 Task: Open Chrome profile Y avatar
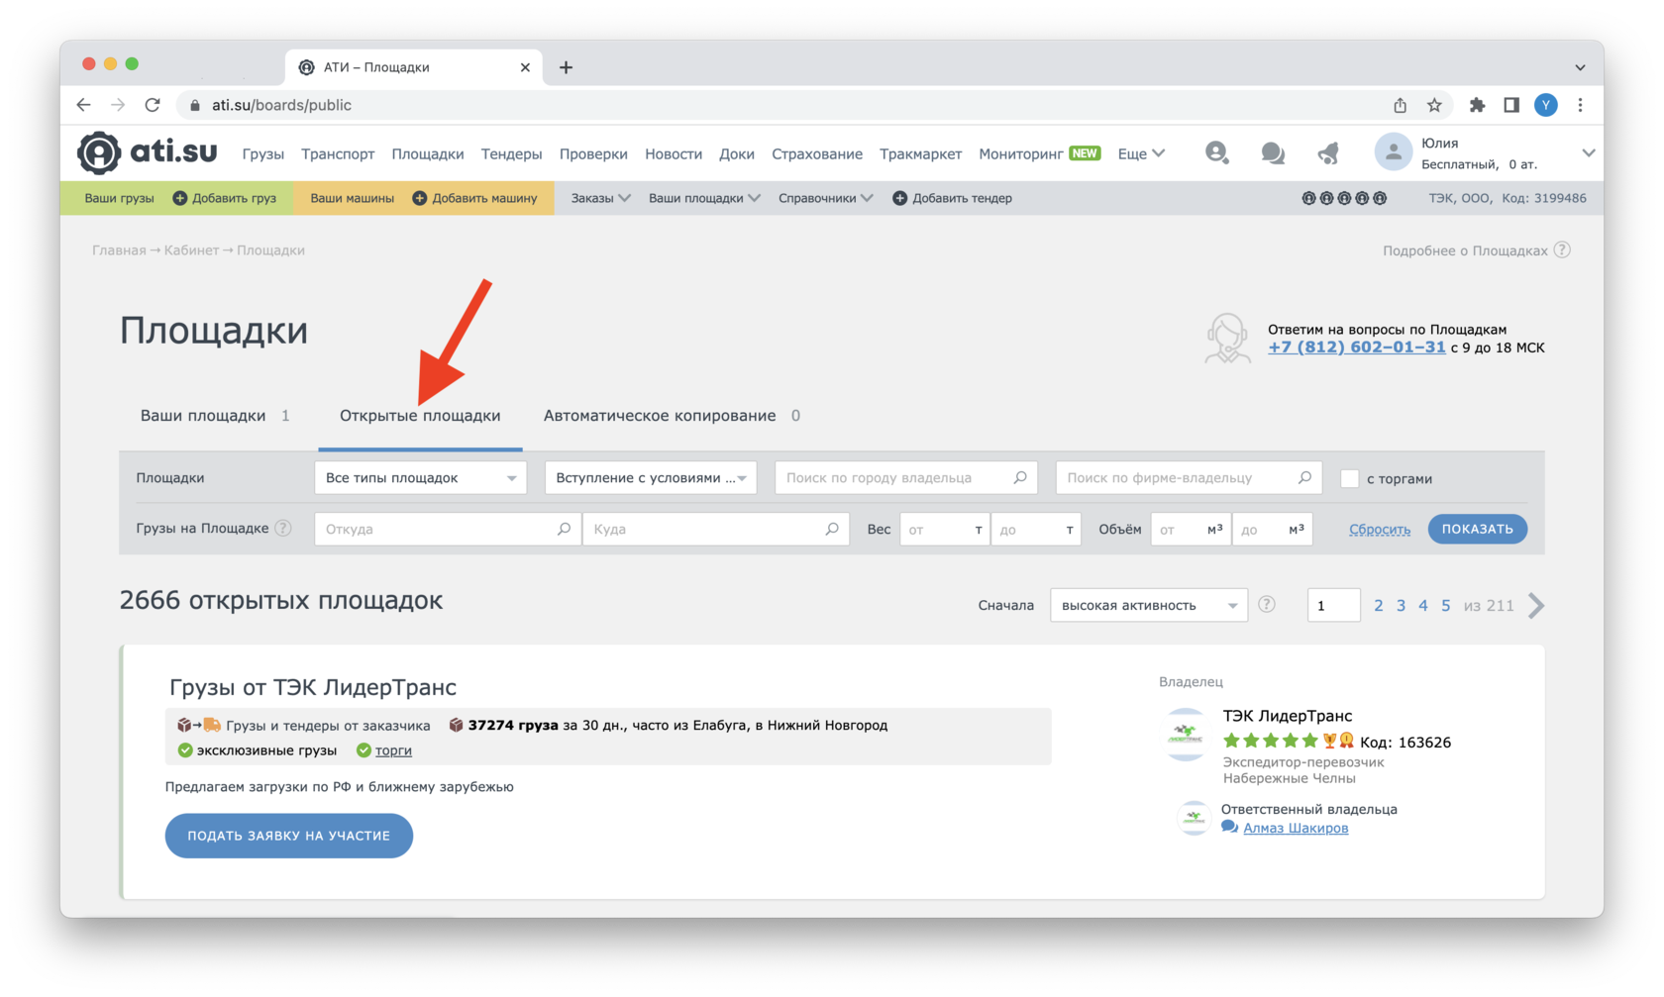coord(1545,105)
